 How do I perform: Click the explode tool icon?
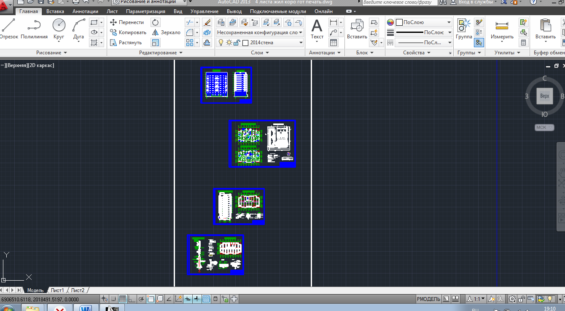[207, 32]
